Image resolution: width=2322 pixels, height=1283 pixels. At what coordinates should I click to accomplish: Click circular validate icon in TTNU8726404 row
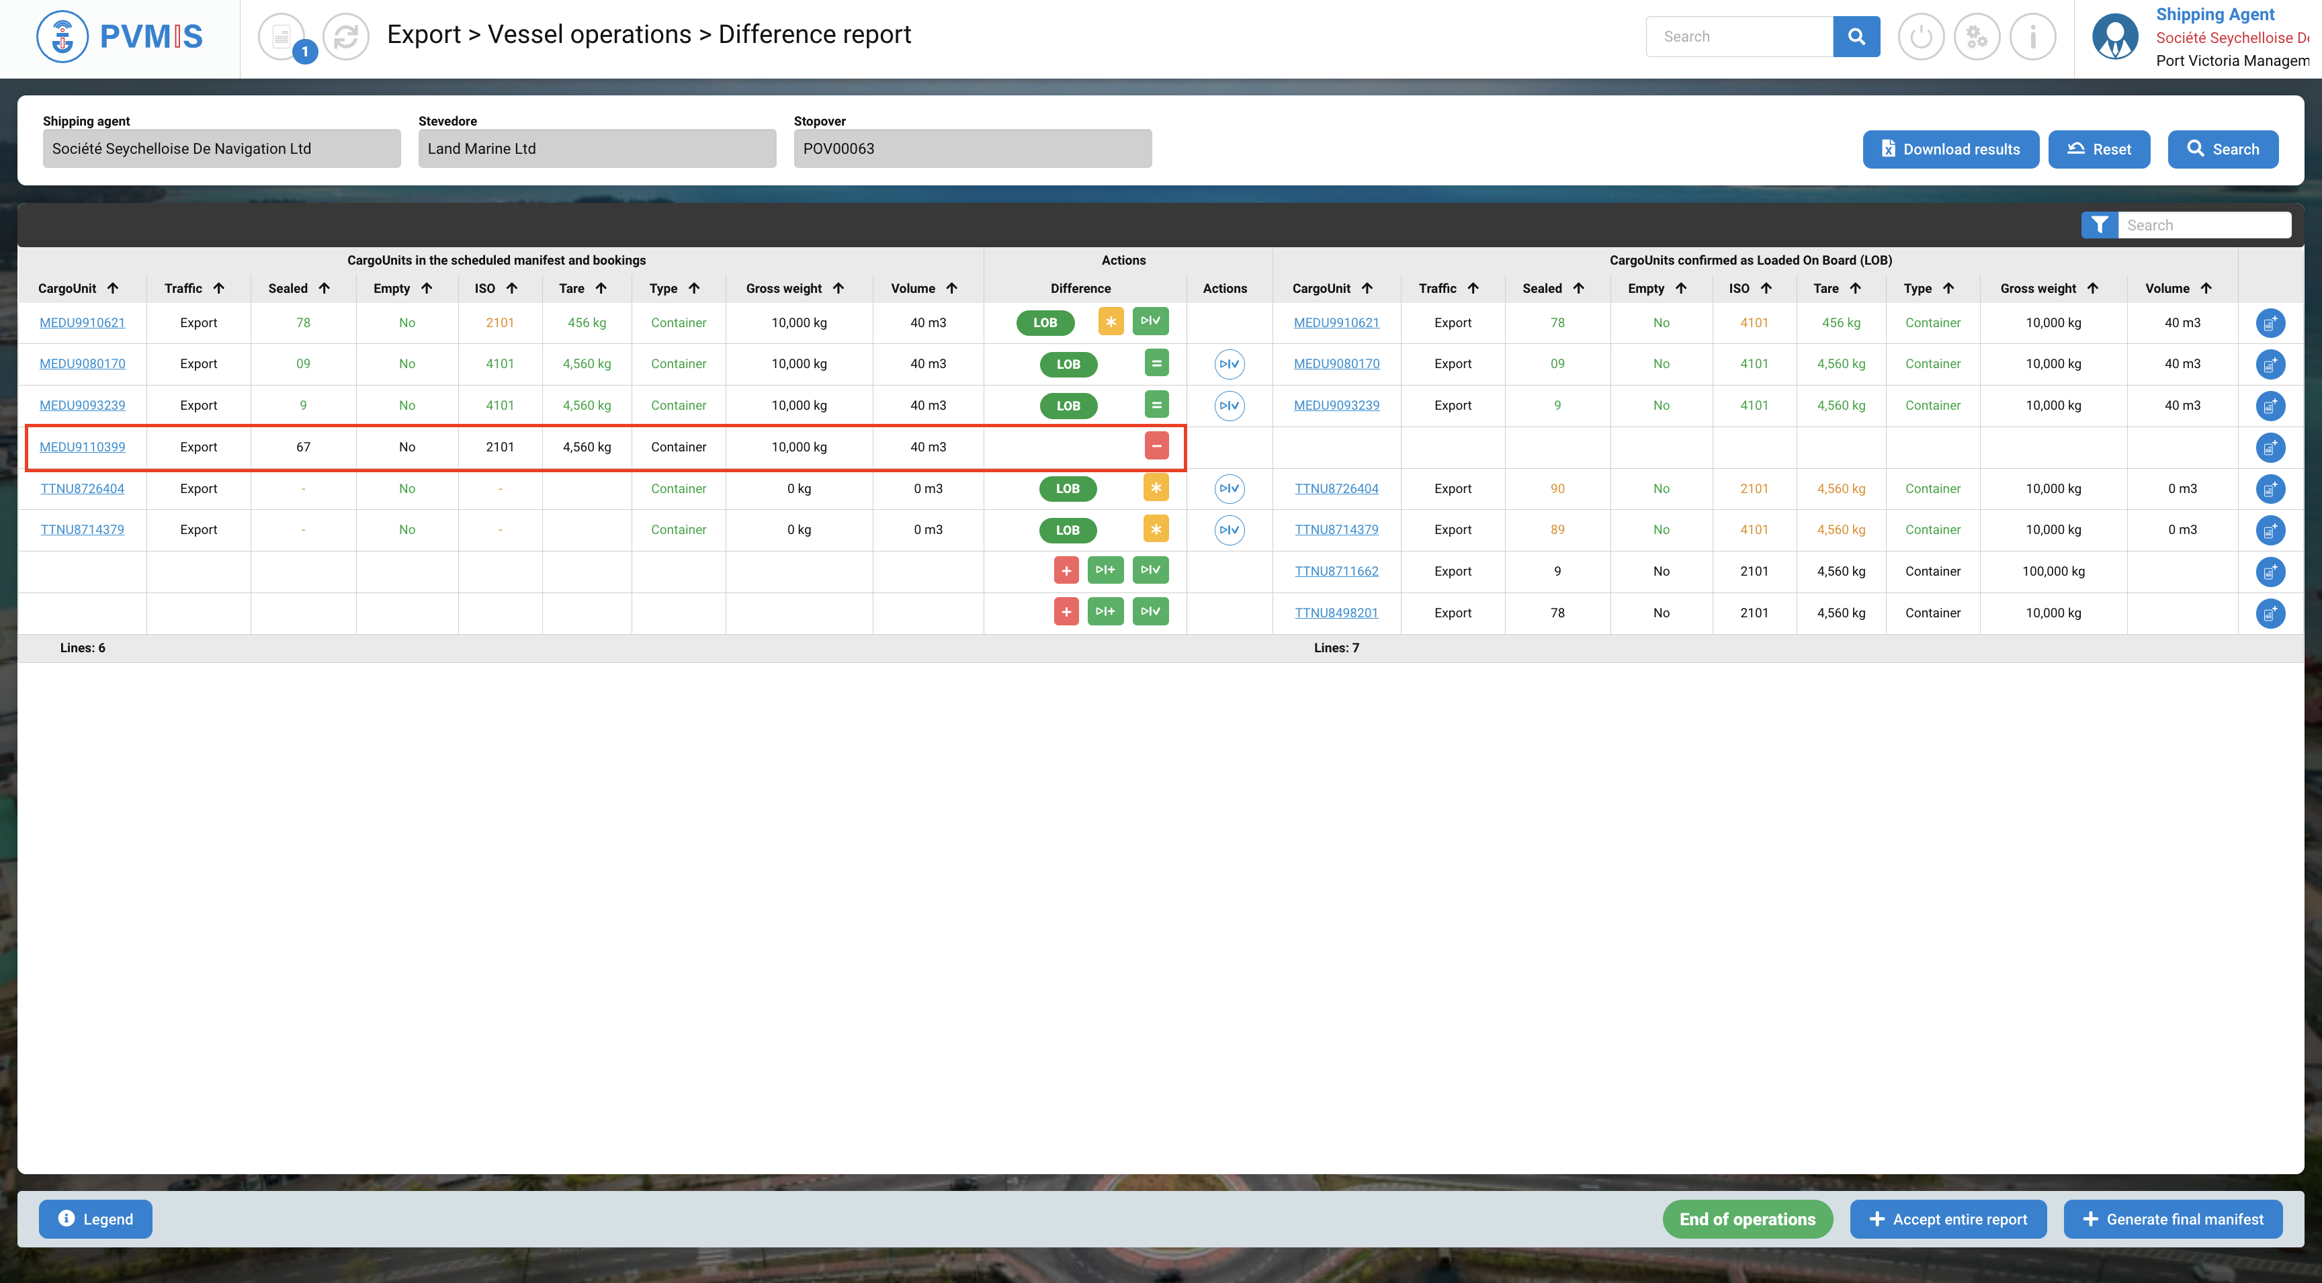click(x=1229, y=488)
